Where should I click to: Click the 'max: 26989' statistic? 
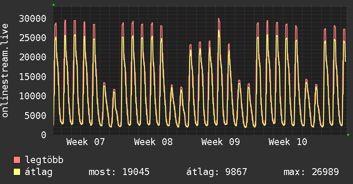[311, 172]
